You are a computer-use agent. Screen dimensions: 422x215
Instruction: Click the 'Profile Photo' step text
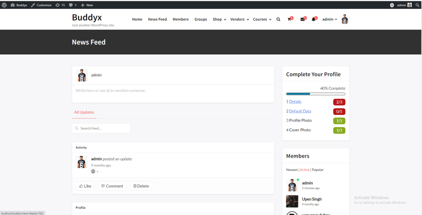pos(300,121)
